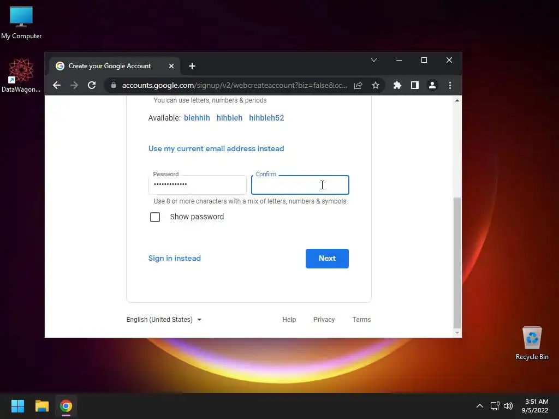Screen dimensions: 559x419
Task: Choose suggested username blehhih
Action: (197, 118)
